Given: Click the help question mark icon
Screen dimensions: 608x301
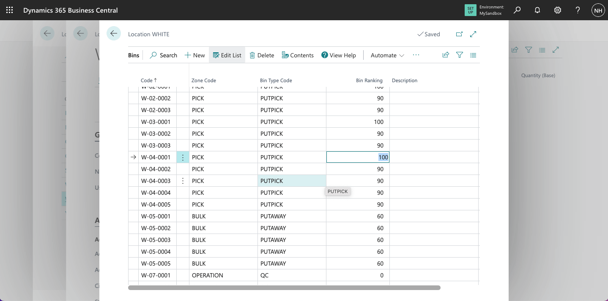Looking at the screenshot, I should pos(578,10).
